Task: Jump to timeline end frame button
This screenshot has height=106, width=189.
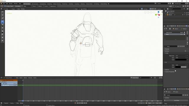Action: pyautogui.click(x=86, y=103)
